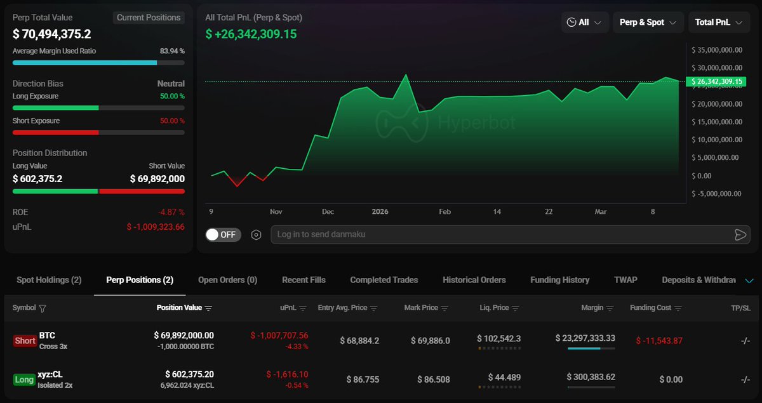Sort by Funding Cost column icon
This screenshot has width=762, height=403.
pos(678,308)
